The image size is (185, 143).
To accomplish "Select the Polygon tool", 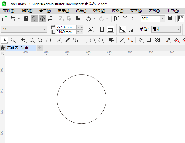I will click(x=101, y=40).
